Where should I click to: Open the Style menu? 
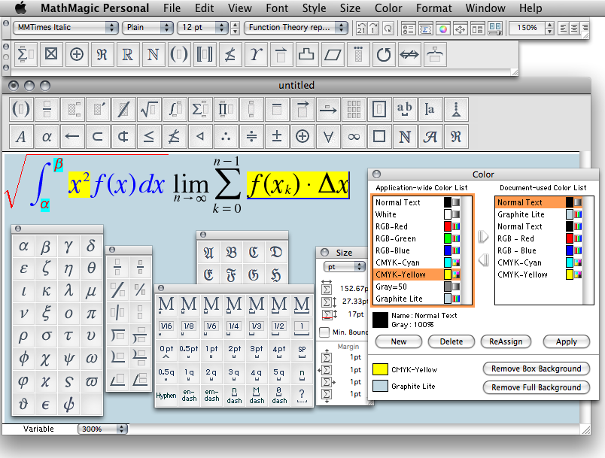(314, 8)
